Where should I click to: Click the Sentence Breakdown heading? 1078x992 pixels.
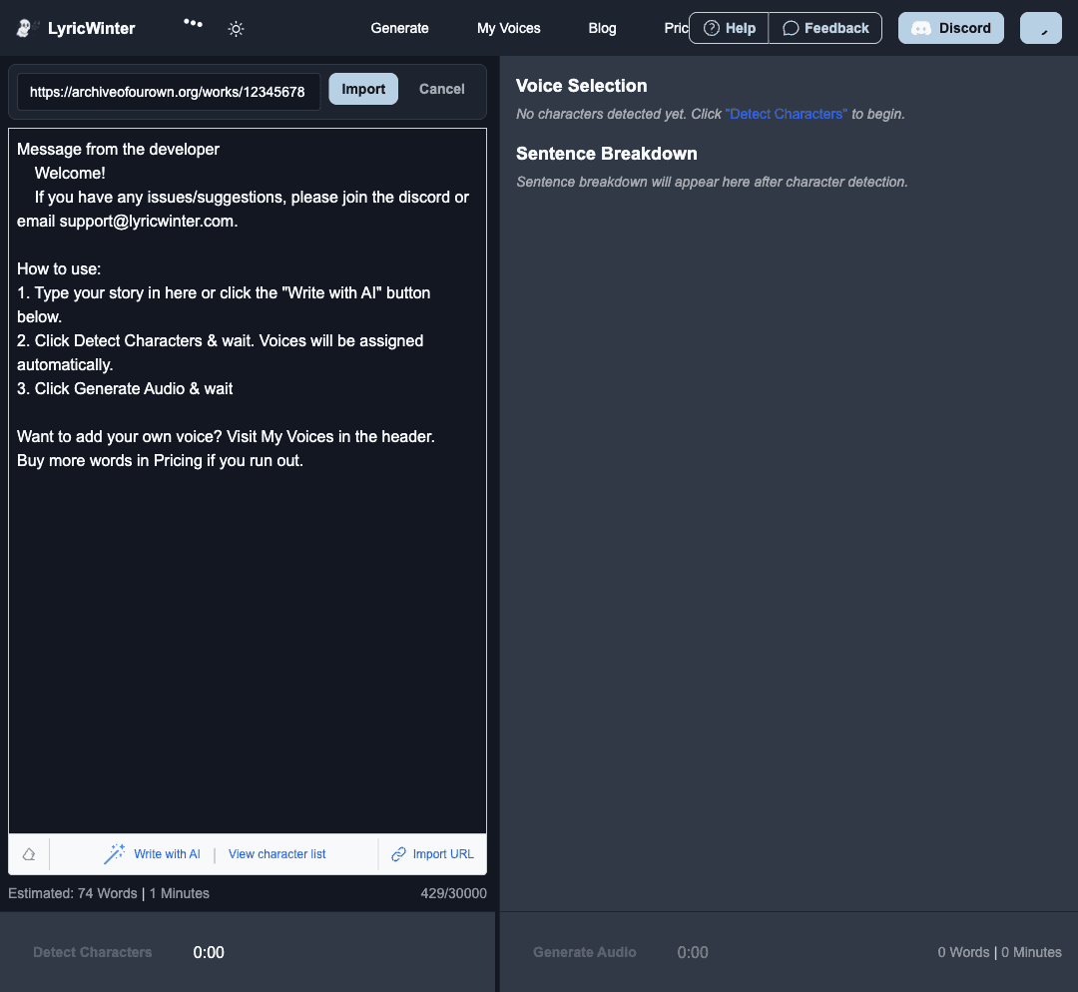pyautogui.click(x=607, y=154)
